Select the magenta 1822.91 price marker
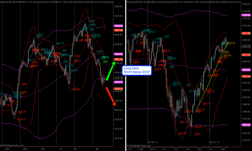Viewport: 252px width, 151px height. 246,125
